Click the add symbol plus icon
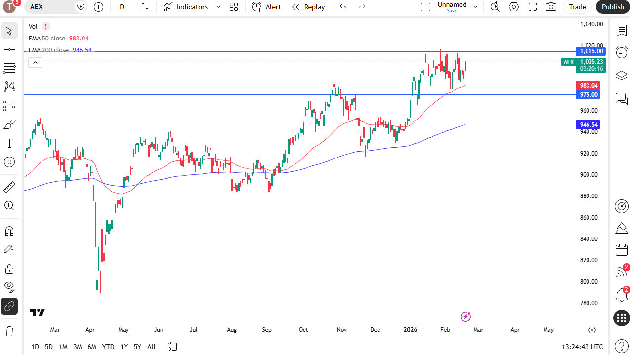 pos(98,7)
